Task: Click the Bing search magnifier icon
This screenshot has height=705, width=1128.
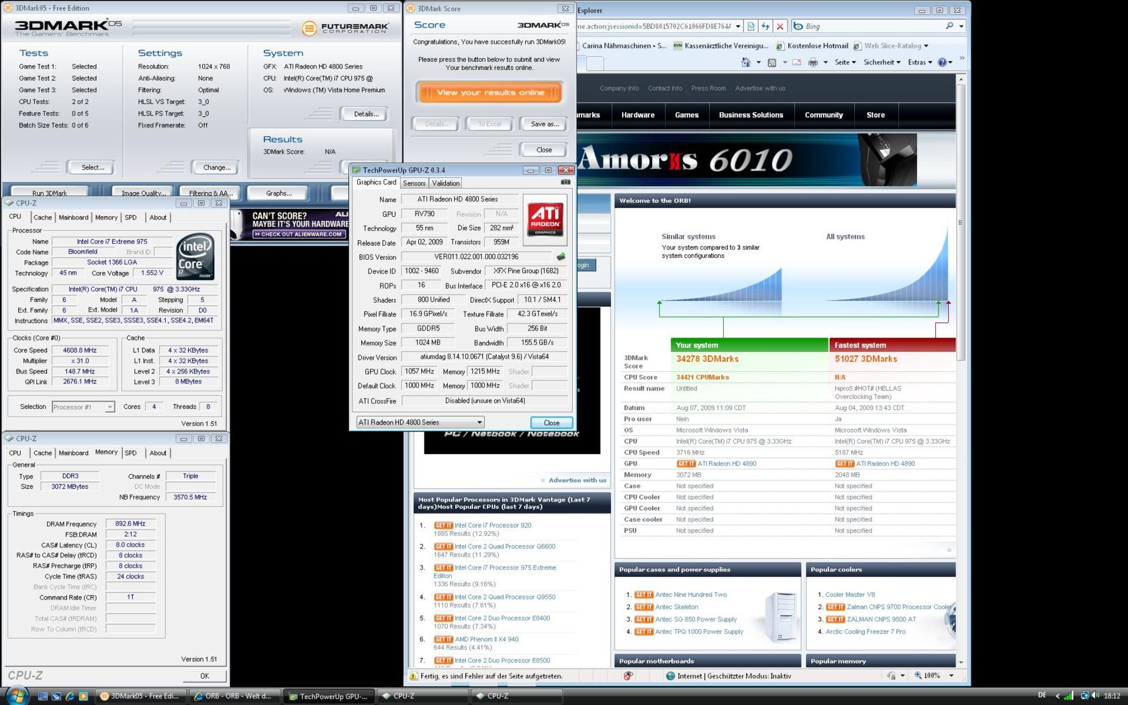Action: (949, 26)
